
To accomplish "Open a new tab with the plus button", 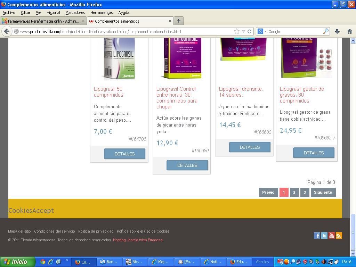I will click(179, 21).
